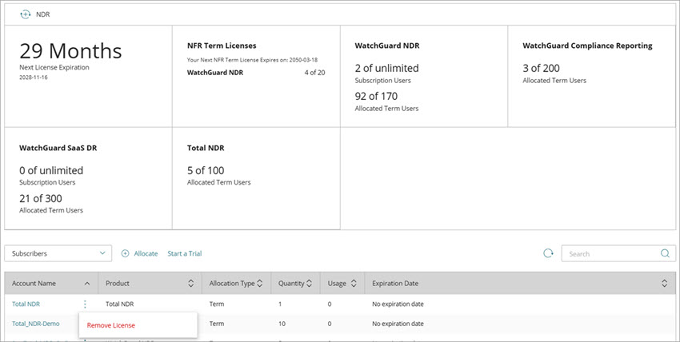The width and height of the screenshot is (680, 342).
Task: Sort by the Usage column arrows
Action: point(354,284)
